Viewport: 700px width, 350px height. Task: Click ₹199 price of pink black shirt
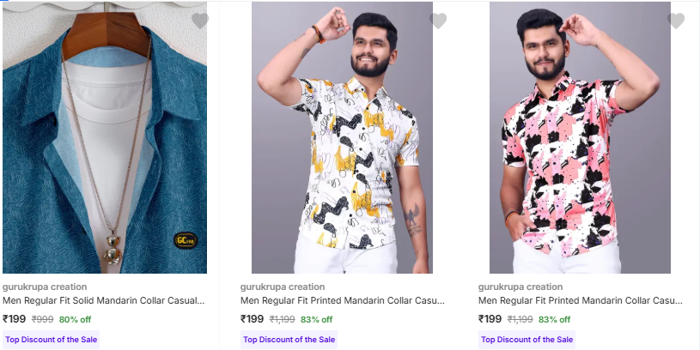tap(490, 319)
